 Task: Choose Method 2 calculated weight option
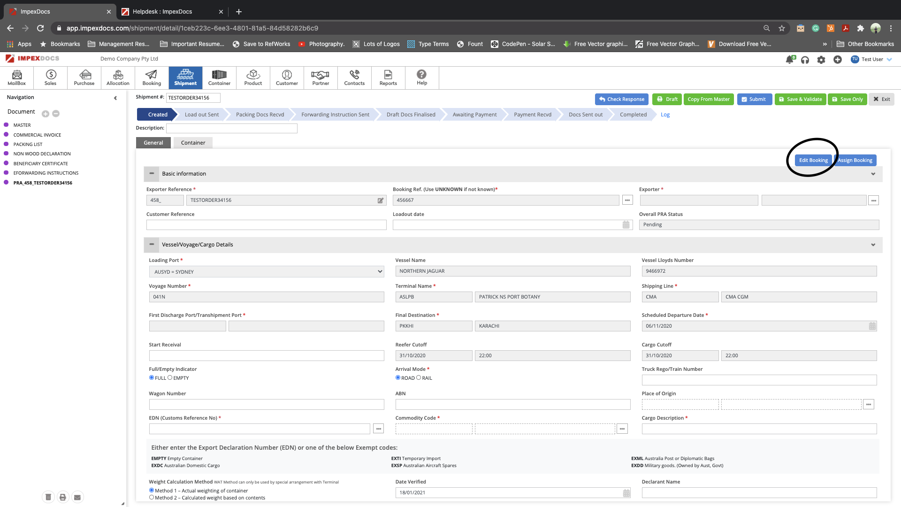click(x=152, y=497)
